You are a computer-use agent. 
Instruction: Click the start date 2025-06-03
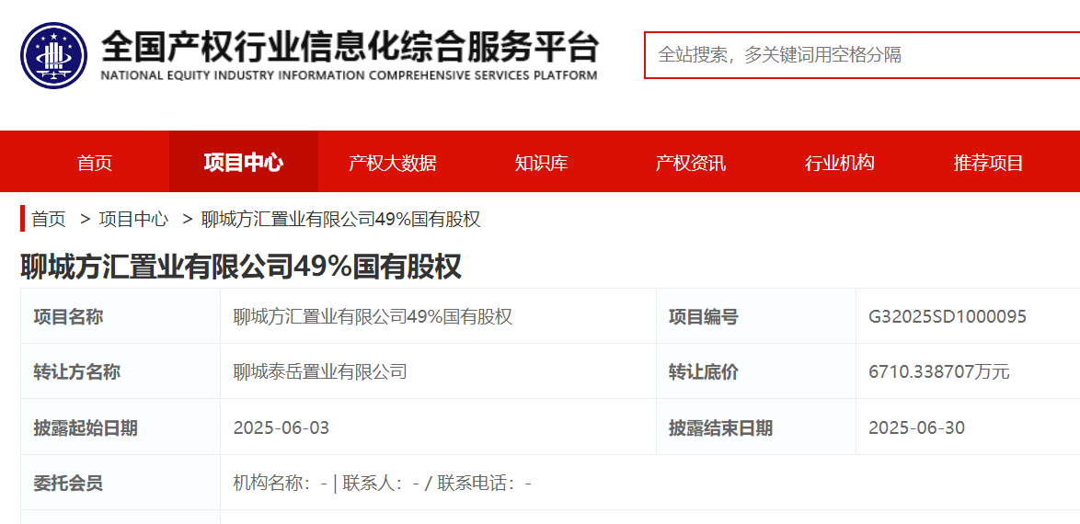pos(281,427)
